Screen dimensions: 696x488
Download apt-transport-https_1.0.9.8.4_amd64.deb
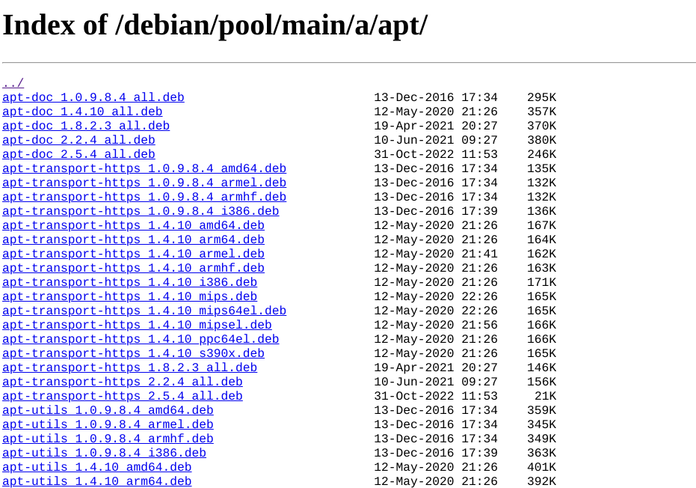point(144,168)
